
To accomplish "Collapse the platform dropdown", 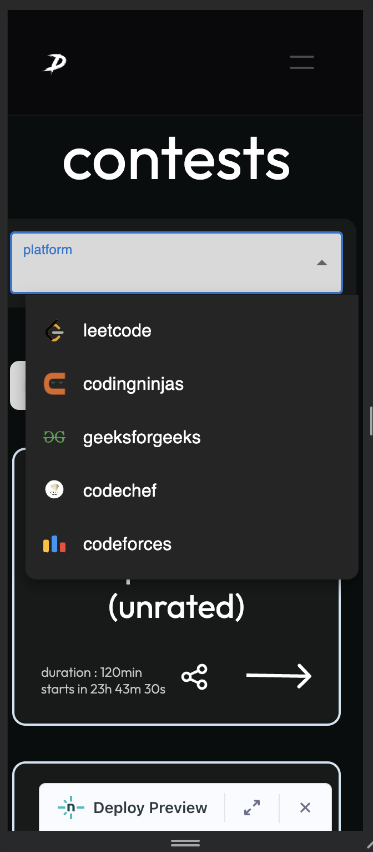I will 322,262.
